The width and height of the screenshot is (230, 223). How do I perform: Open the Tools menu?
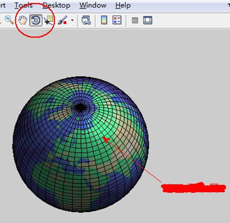click(23, 5)
